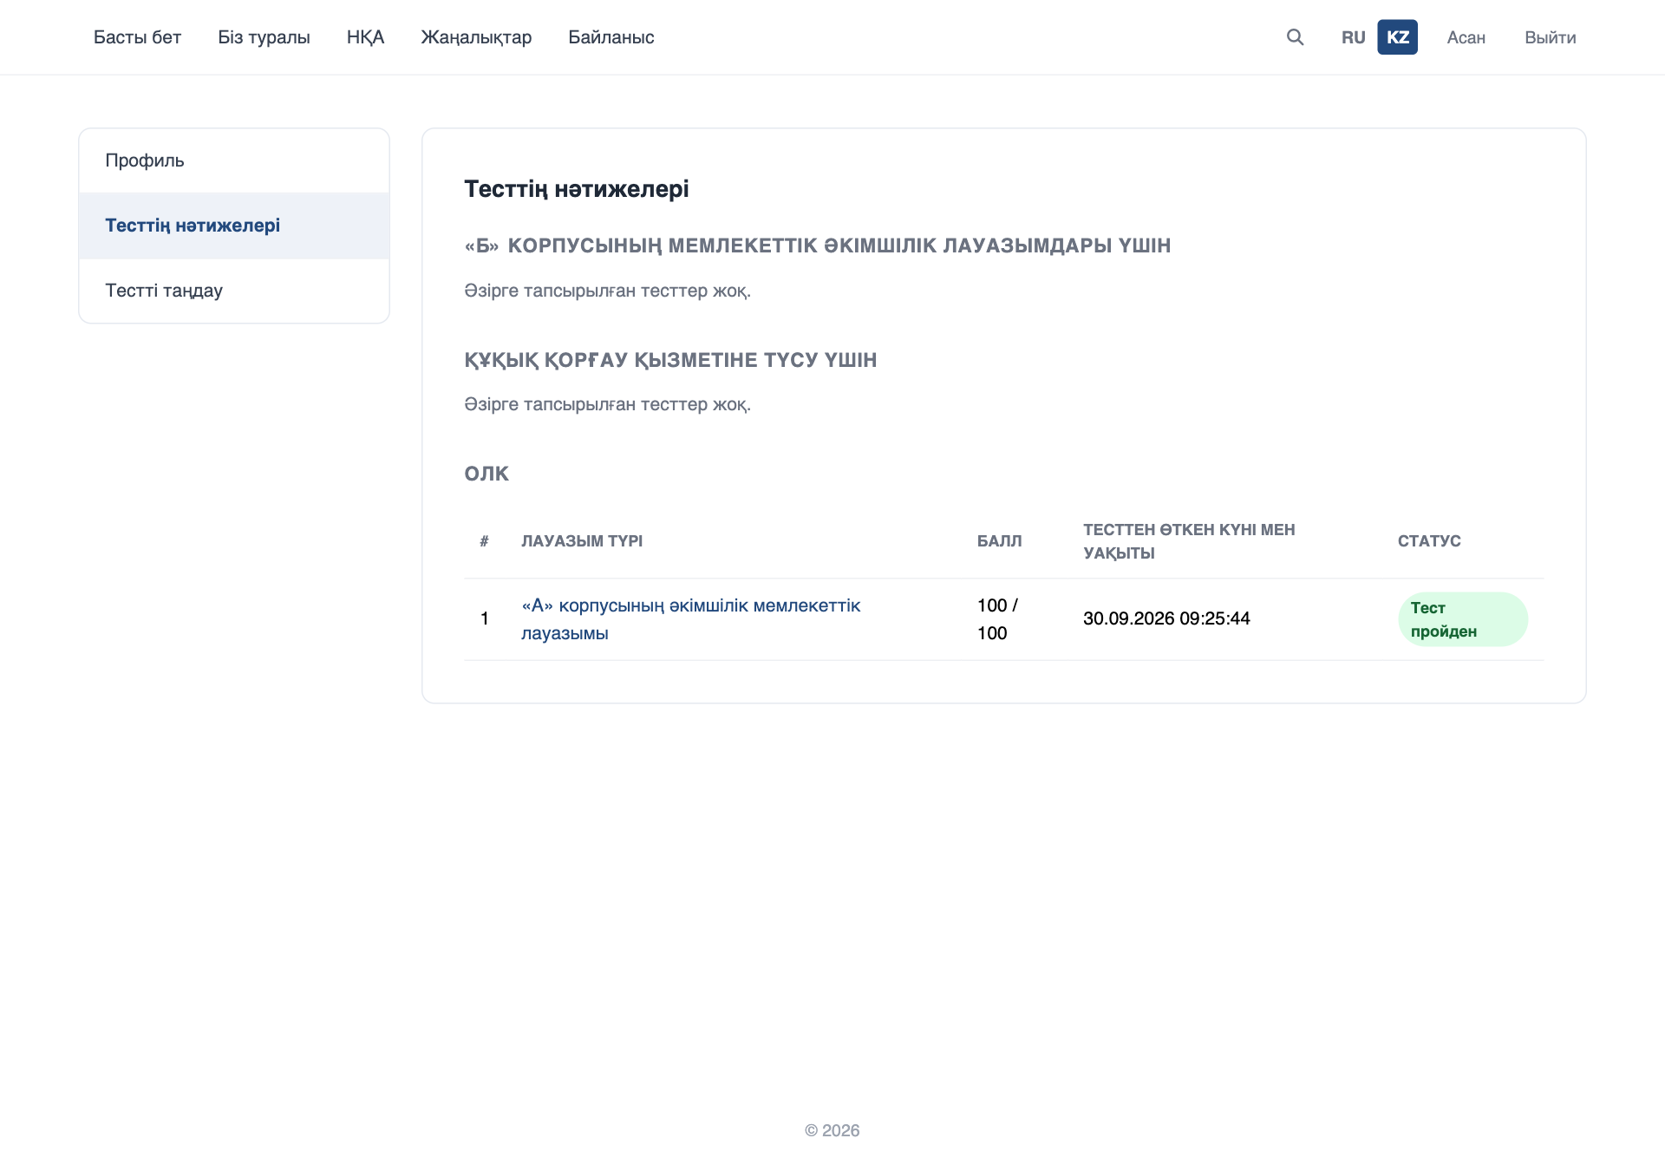1665x1171 pixels.
Task: Click the Тест пройден status badge
Action: 1462,619
